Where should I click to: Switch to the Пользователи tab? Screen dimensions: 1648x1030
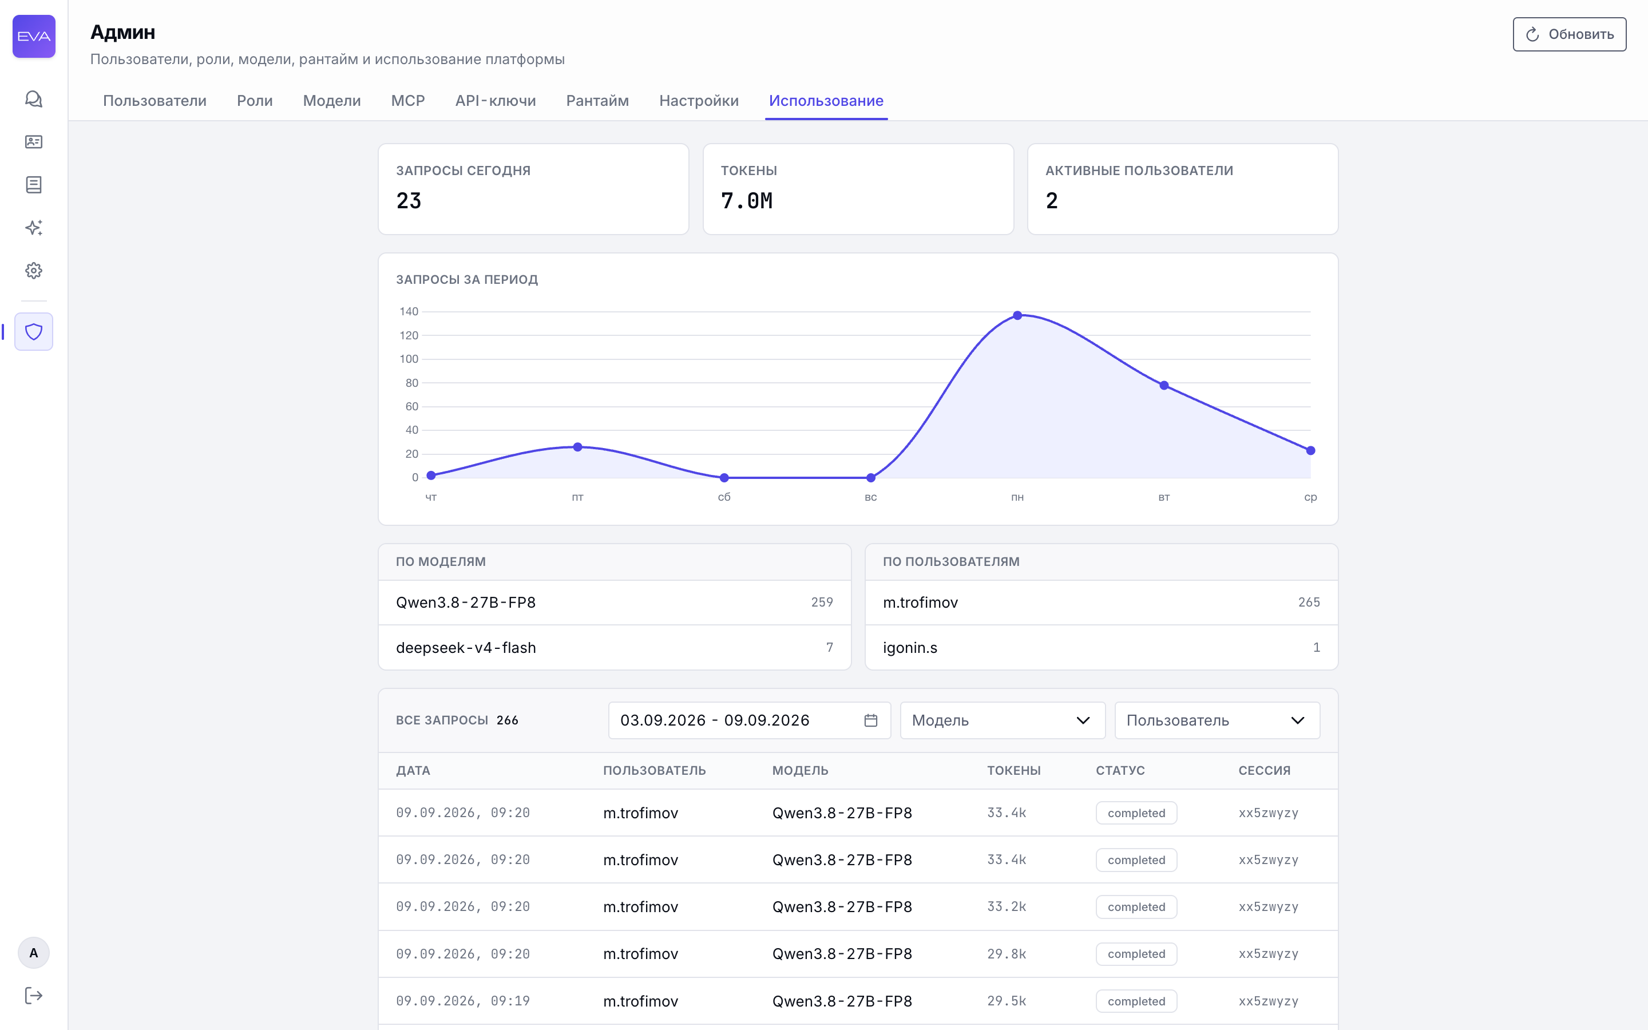pyautogui.click(x=154, y=101)
